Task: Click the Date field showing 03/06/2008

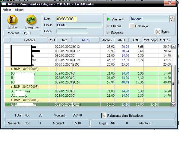Action: [66, 19]
